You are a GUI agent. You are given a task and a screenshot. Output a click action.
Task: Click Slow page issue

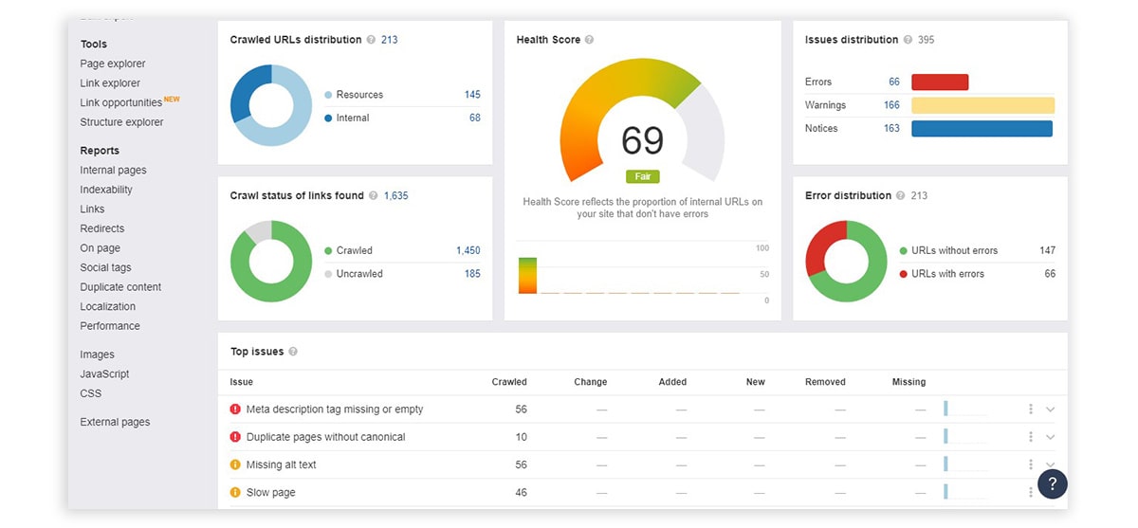[270, 492]
